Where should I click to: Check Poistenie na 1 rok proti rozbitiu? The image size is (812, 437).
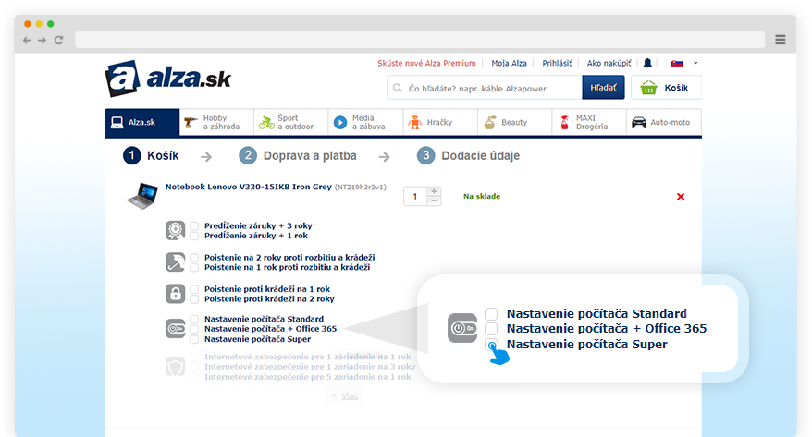point(194,267)
